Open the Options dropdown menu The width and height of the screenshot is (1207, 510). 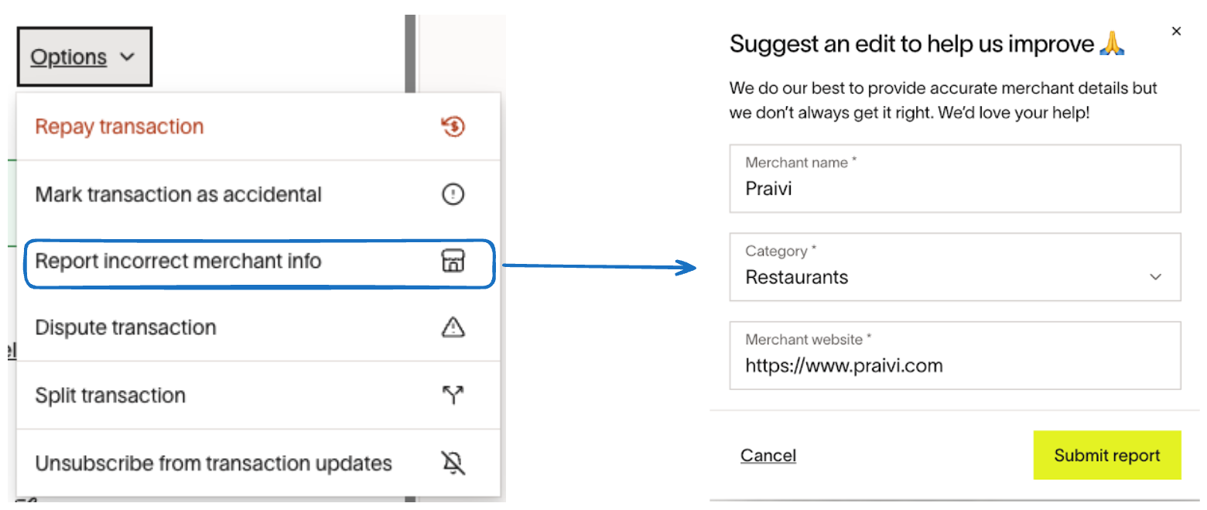point(84,57)
